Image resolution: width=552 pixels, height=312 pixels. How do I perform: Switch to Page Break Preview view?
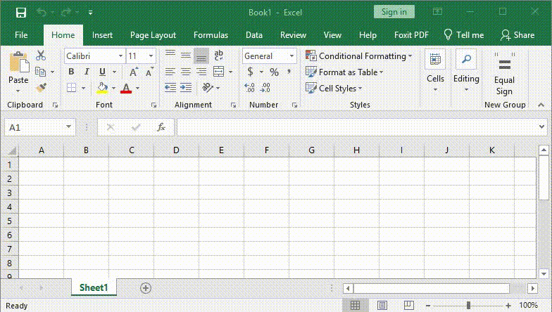(x=408, y=305)
